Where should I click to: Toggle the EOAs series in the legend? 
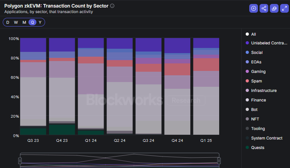click(x=253, y=62)
